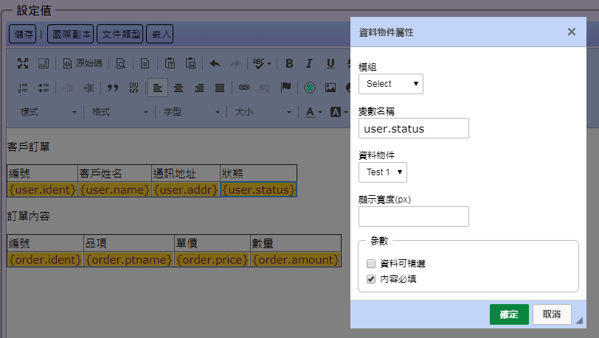Image resolution: width=599 pixels, height=338 pixels.
Task: Click the block quote icon
Action: (x=113, y=88)
